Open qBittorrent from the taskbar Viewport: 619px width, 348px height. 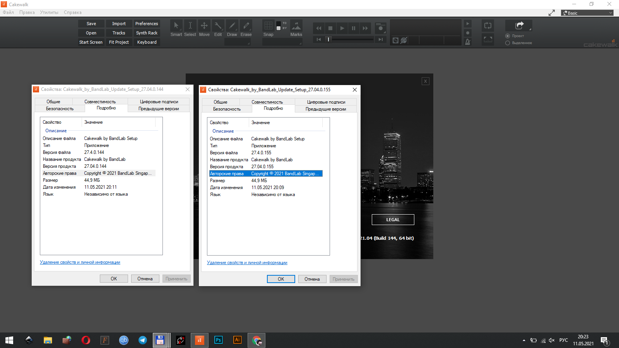click(x=124, y=340)
